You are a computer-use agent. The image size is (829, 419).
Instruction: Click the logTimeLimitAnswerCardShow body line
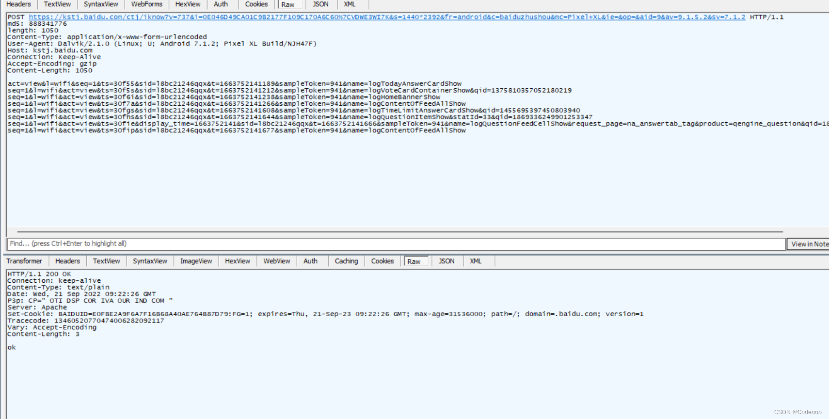(294, 111)
